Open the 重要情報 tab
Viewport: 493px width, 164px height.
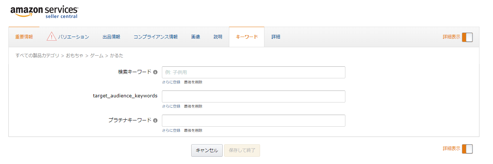24,37
